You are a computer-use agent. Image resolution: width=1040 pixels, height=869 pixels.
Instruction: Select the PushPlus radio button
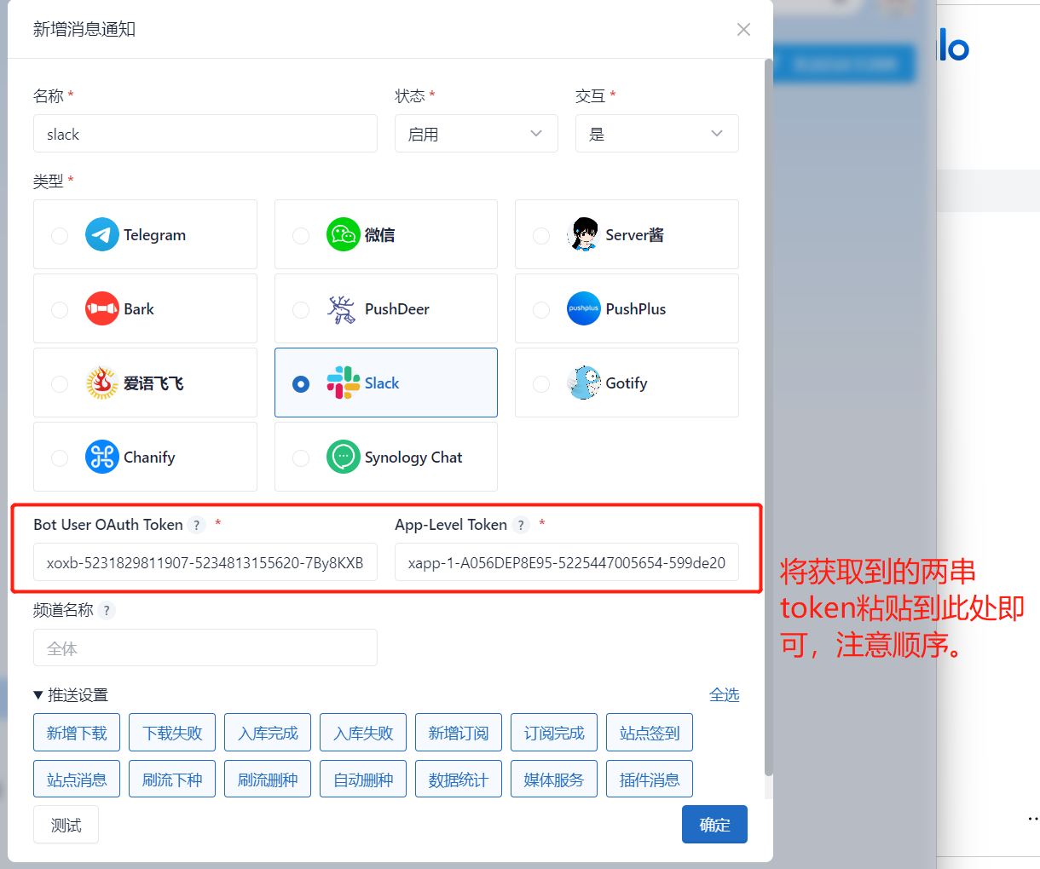541,309
